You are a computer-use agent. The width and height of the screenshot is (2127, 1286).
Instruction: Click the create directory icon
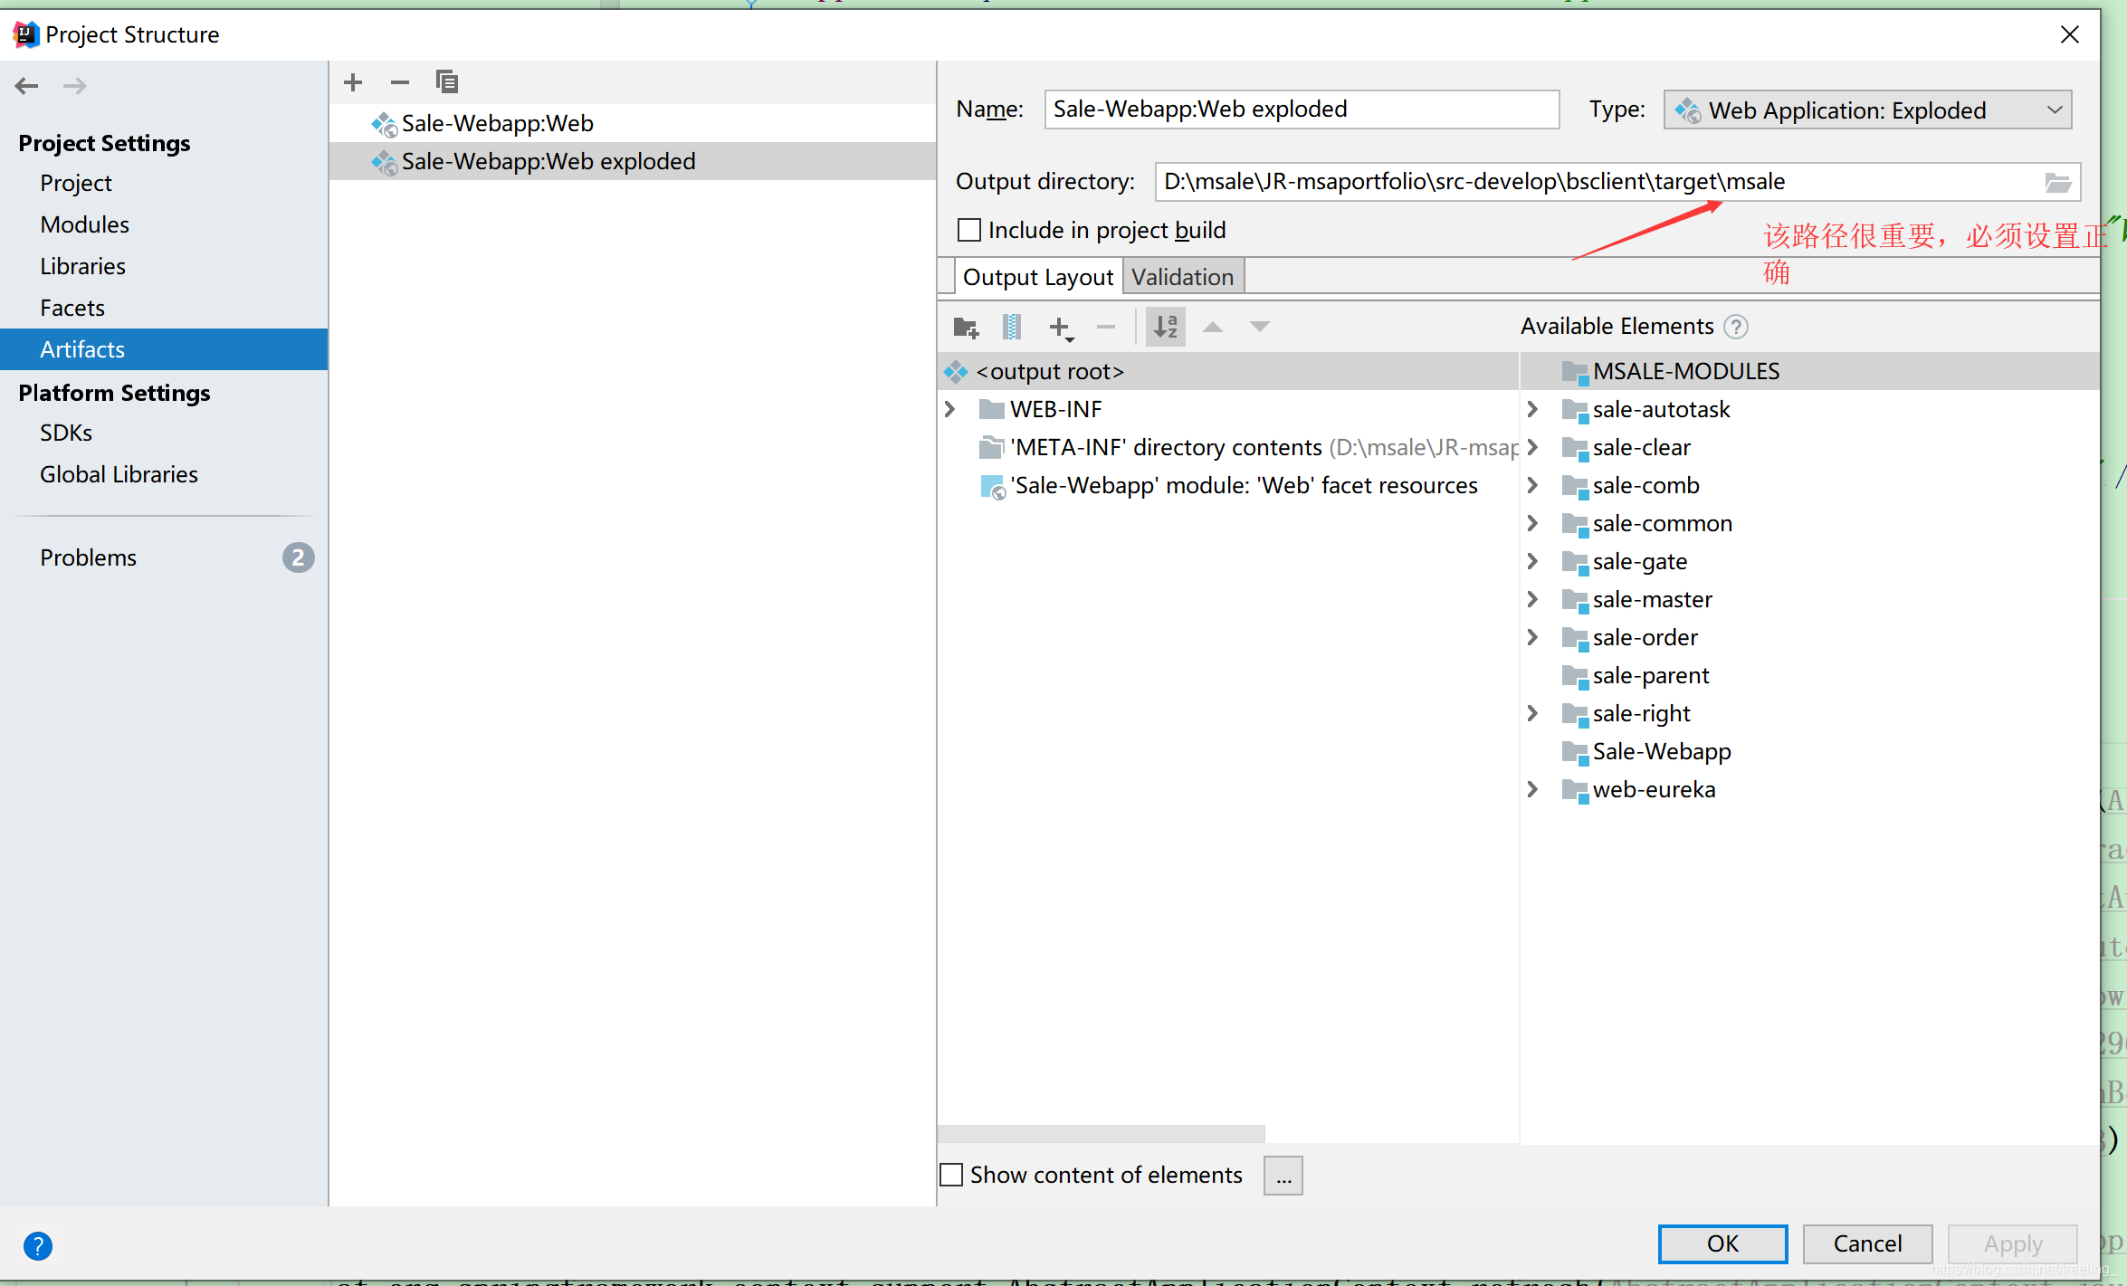click(x=966, y=327)
